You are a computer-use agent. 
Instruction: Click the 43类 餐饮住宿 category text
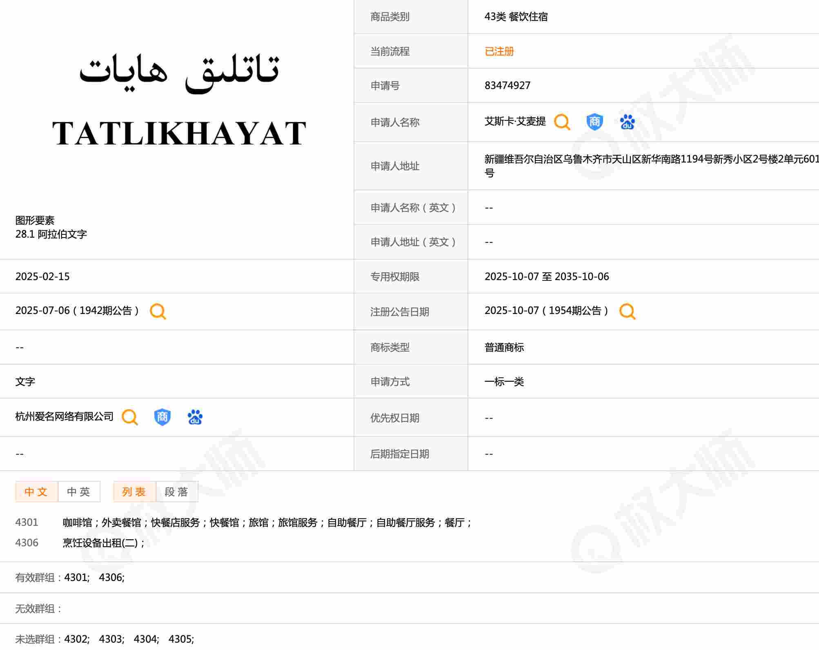pos(516,17)
